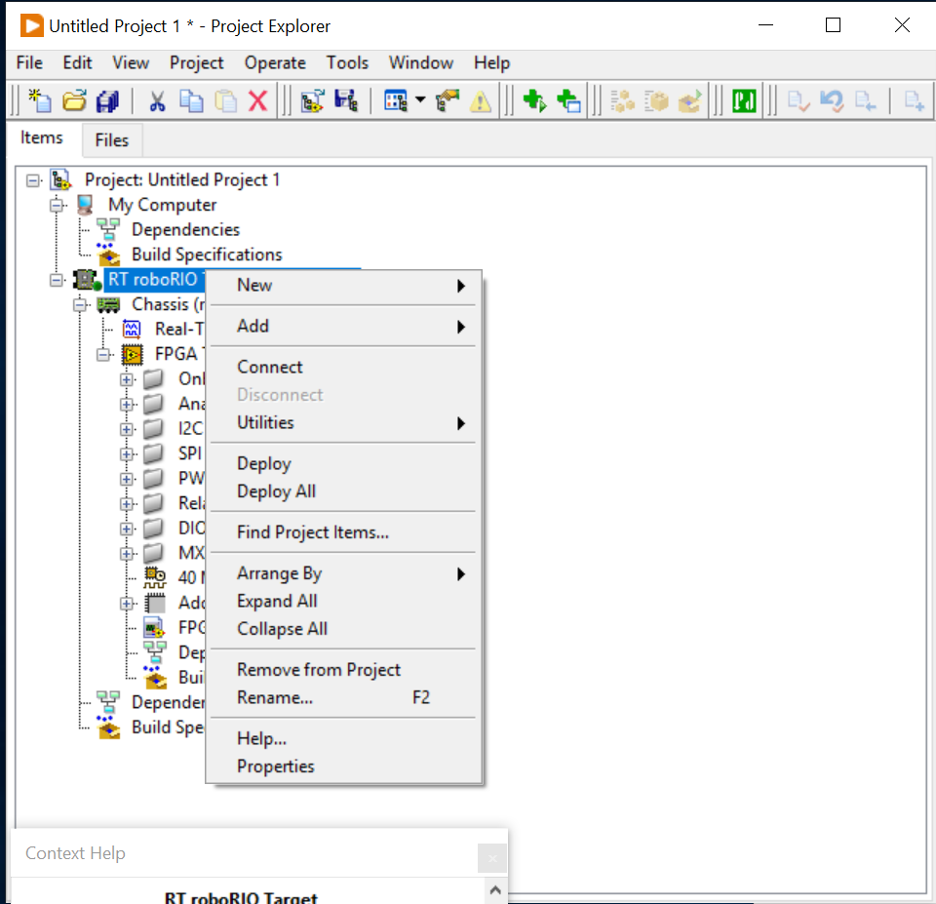Select the FPGA Target icon in the tree
The height and width of the screenshot is (904, 936).
132,354
